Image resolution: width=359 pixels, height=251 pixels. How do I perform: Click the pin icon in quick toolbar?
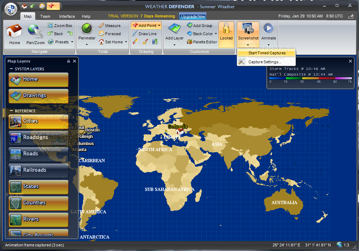[x=51, y=6]
